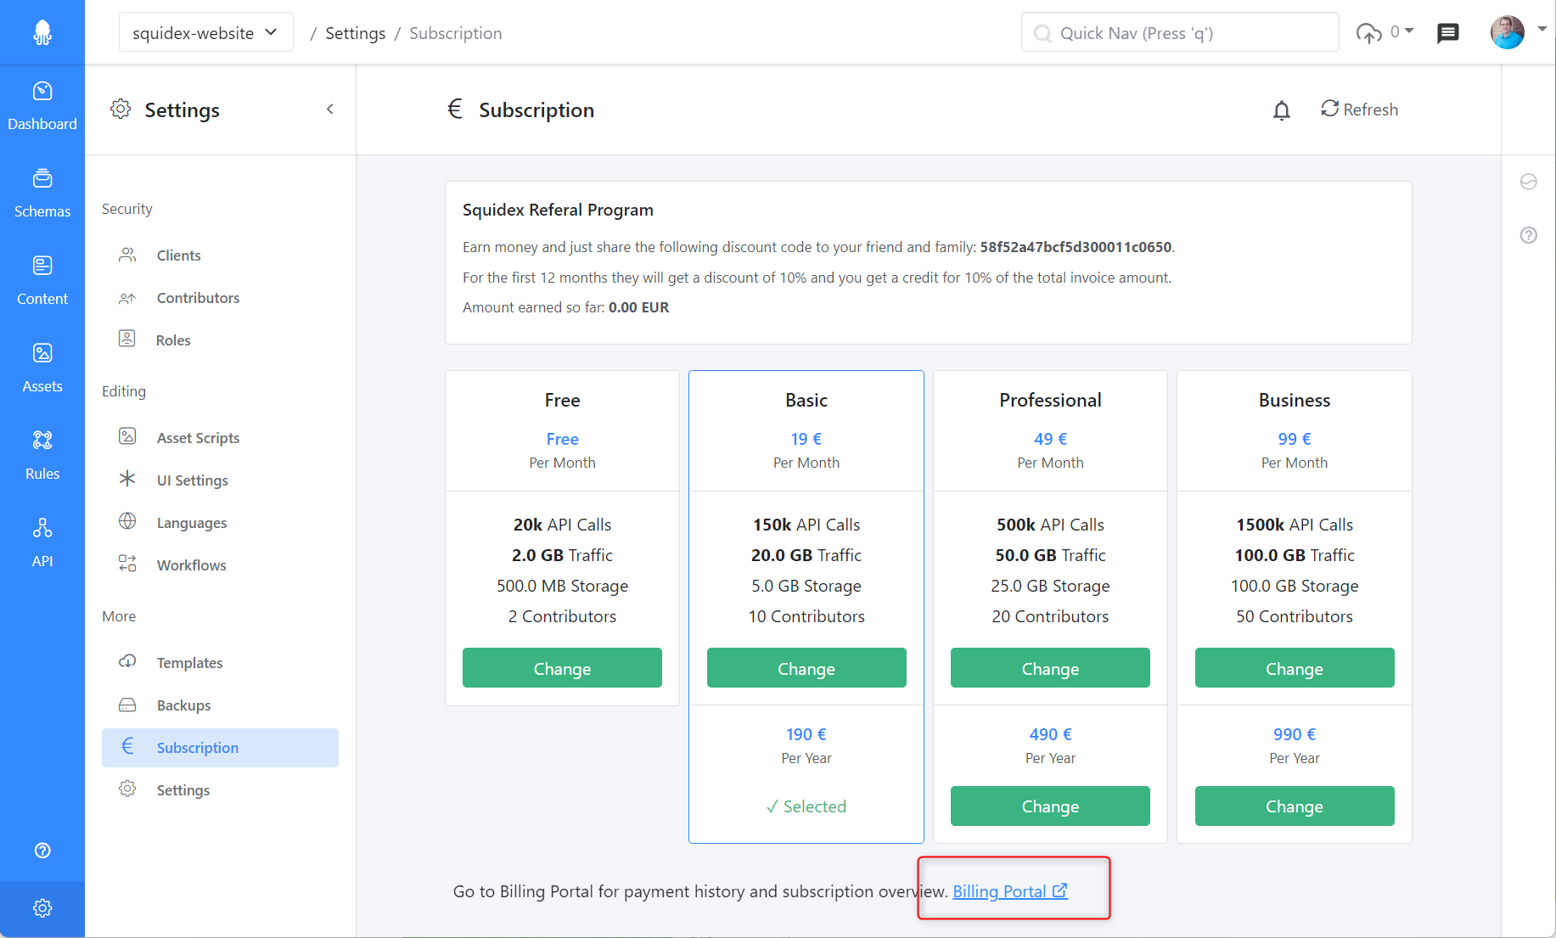Open API in the left sidebar

(x=42, y=543)
